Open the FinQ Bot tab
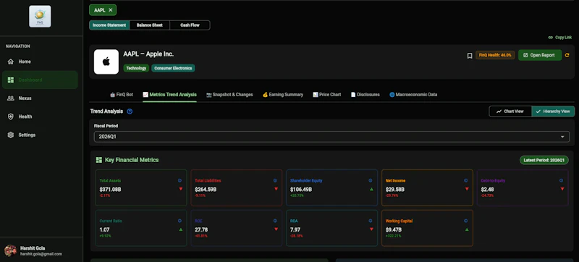This screenshot has width=579, height=262. tap(122, 95)
